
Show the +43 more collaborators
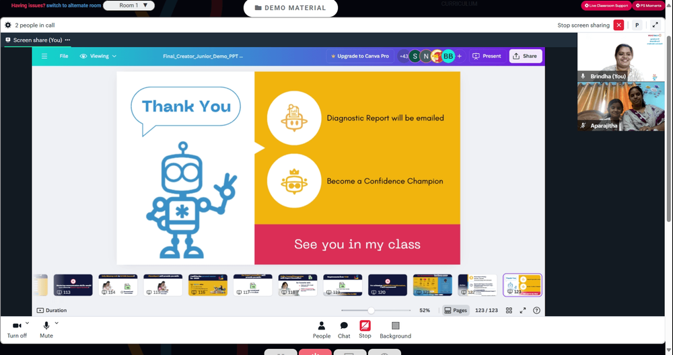(x=403, y=56)
